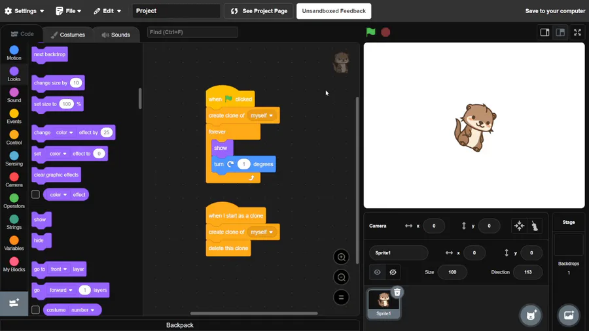Select the Motion block category
Viewport: 589px width, 331px height.
[x=14, y=53]
